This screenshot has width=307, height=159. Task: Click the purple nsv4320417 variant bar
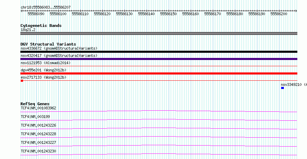[159, 59]
